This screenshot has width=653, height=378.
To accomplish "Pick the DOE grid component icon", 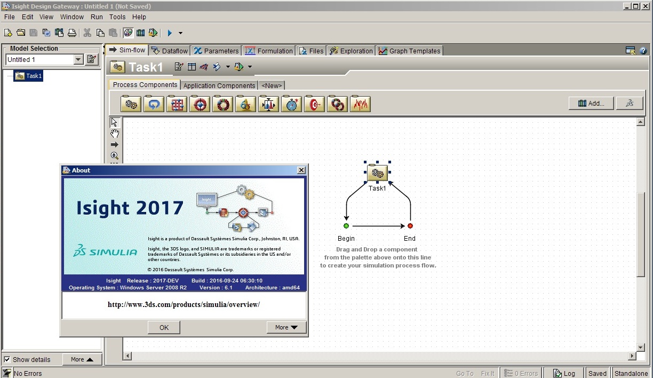I will [177, 104].
